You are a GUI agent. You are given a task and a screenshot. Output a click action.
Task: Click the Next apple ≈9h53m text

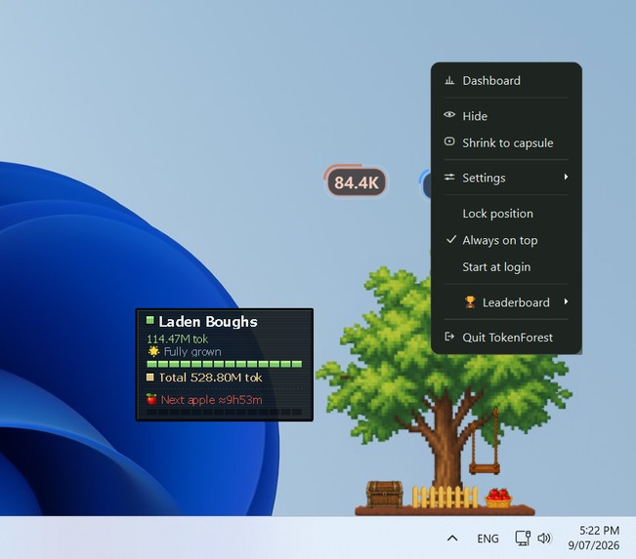212,400
